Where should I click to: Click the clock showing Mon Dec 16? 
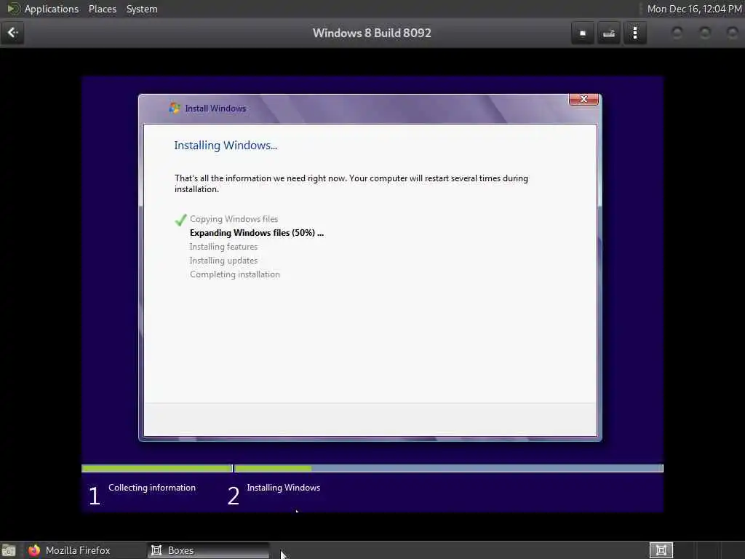pyautogui.click(x=694, y=9)
